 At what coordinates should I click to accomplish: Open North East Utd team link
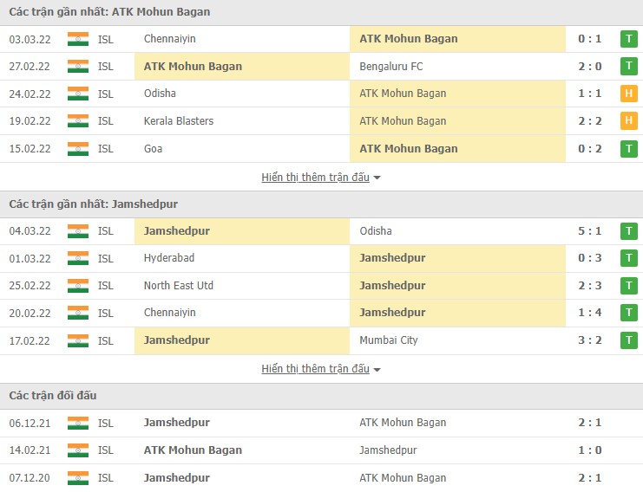click(x=179, y=286)
